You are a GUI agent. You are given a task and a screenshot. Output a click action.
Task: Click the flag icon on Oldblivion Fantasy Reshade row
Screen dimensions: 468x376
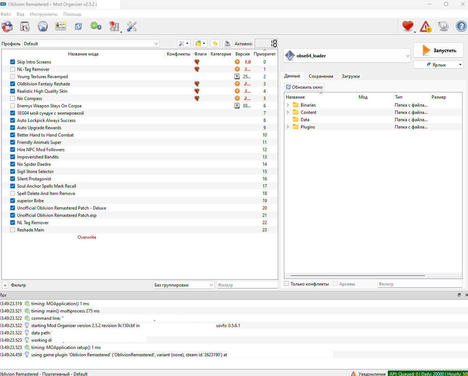pyautogui.click(x=197, y=84)
